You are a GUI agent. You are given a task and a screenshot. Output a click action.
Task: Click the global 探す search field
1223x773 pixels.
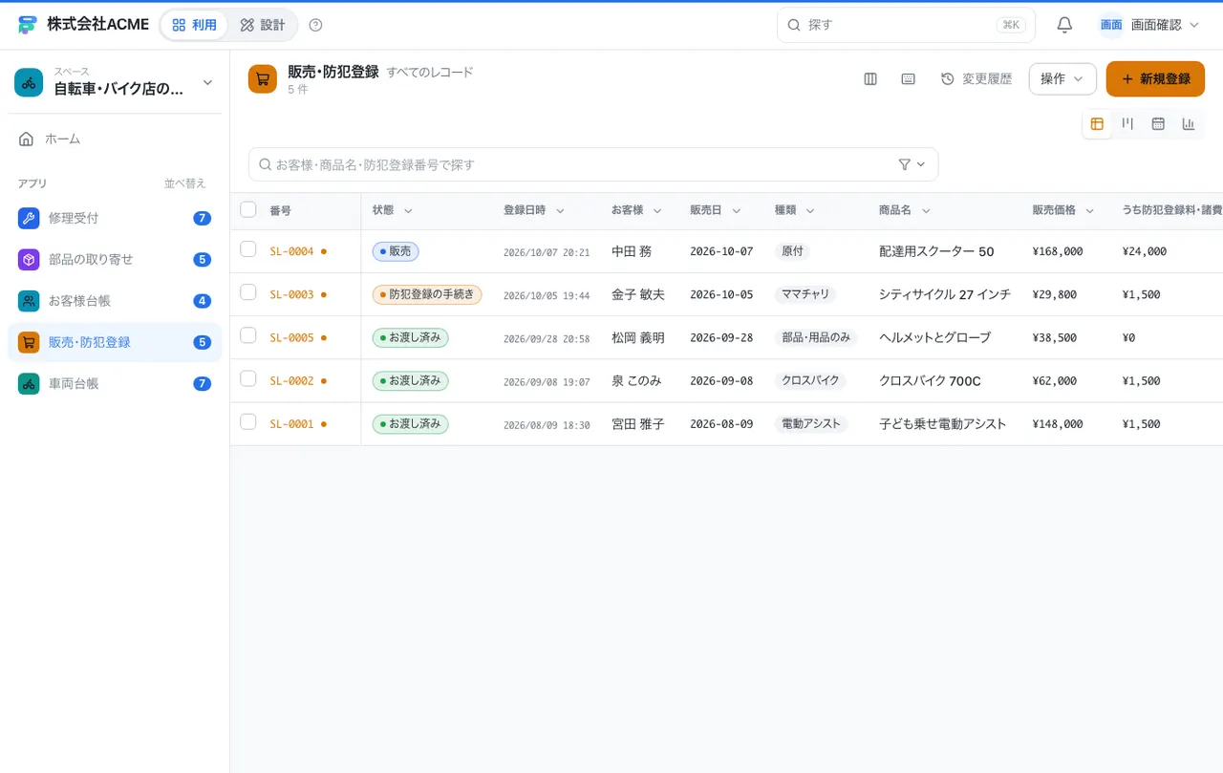click(906, 25)
